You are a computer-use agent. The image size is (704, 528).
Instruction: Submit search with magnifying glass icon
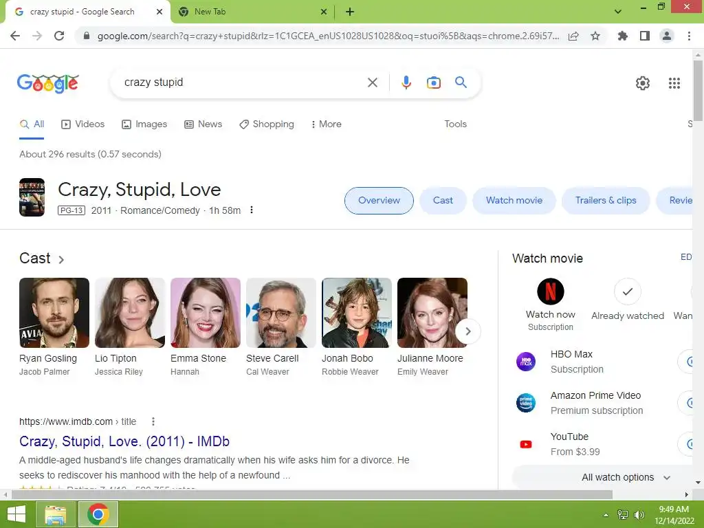461,82
